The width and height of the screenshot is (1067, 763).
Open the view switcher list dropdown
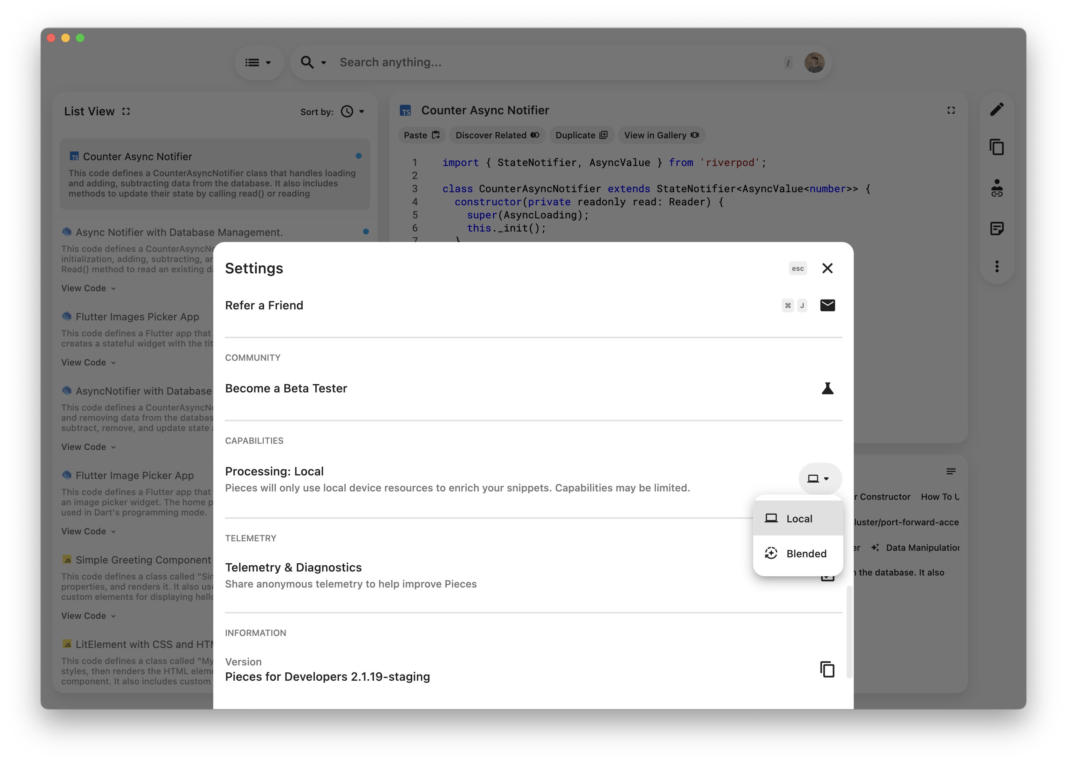(259, 63)
